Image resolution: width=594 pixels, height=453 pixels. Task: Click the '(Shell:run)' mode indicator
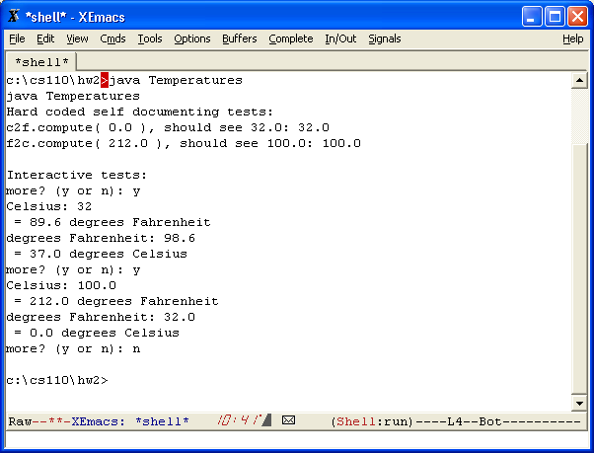pyautogui.click(x=372, y=421)
